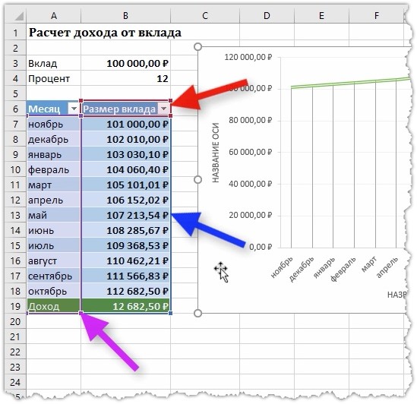Select column header D
Image resolution: width=417 pixels, height=404 pixels.
coord(267,16)
